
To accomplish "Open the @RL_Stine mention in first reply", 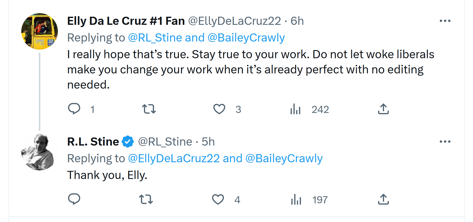I will pos(155,38).
